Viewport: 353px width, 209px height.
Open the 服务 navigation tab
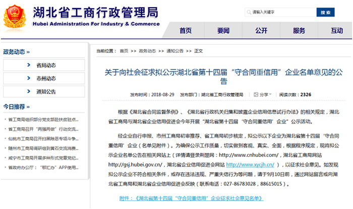[x=299, y=31]
